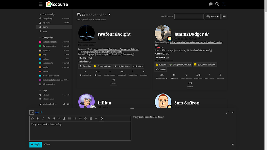Open the official tag
This screenshot has height=150, width=267.
click(x=54, y=95)
